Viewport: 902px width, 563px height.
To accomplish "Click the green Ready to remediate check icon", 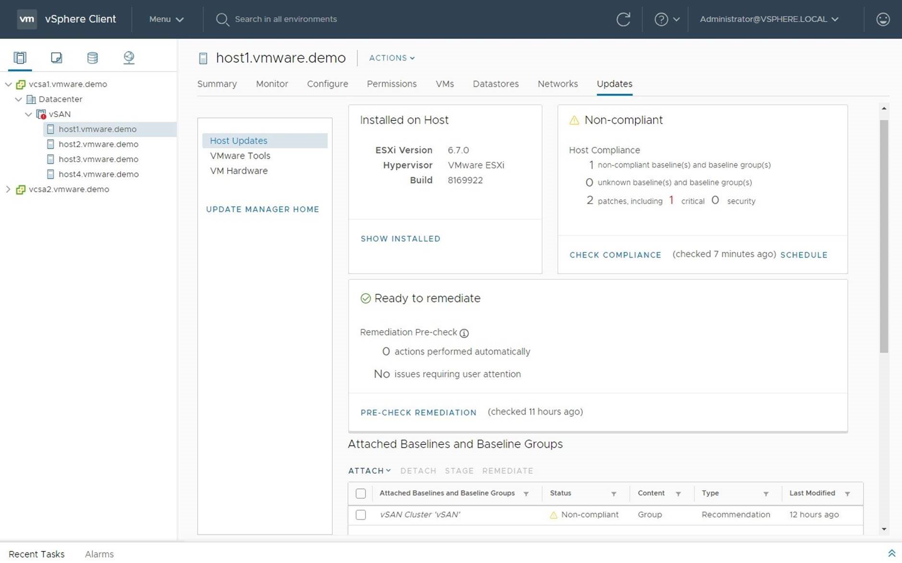I will (366, 299).
